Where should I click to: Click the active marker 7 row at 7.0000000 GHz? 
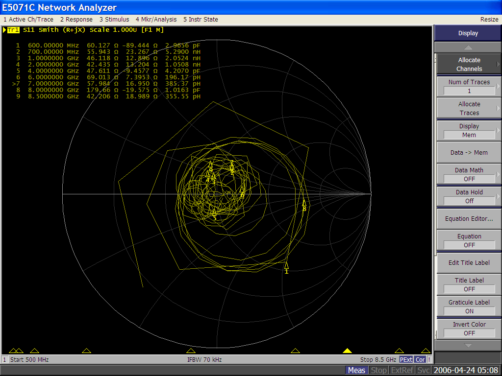pos(106,84)
